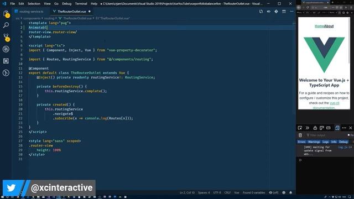Click 'components' in the breadcrumb path
This screenshot has height=199, width=354.
click(x=32, y=18)
